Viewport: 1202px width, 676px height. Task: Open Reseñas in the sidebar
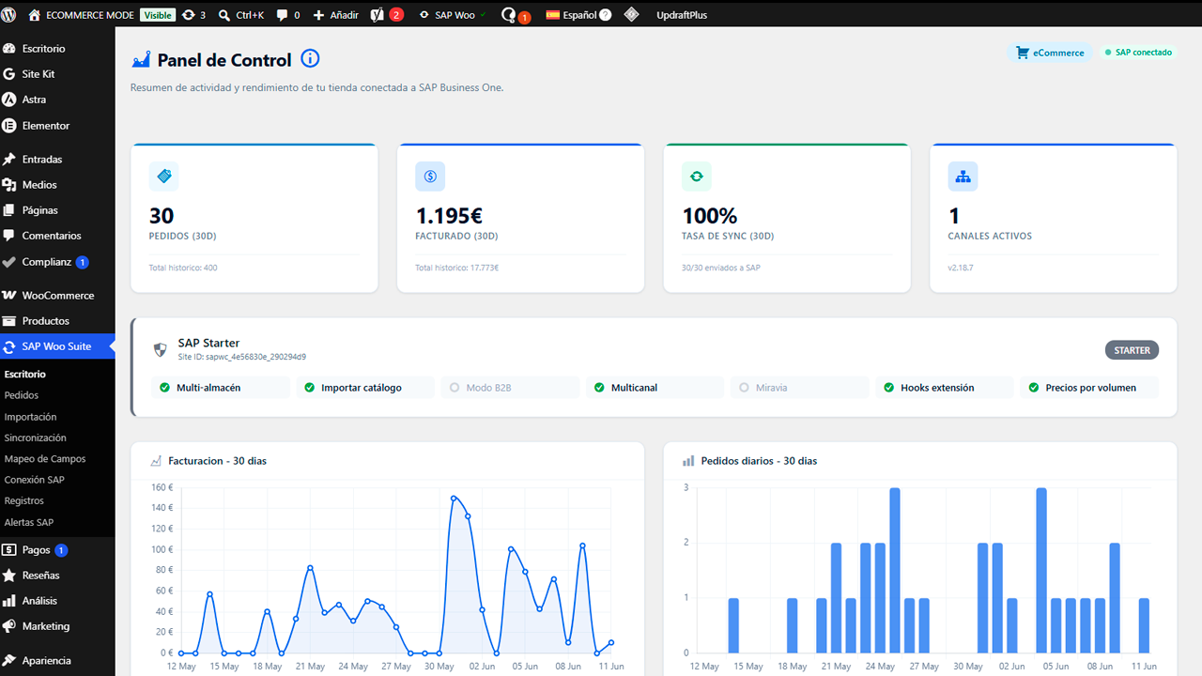click(x=57, y=575)
